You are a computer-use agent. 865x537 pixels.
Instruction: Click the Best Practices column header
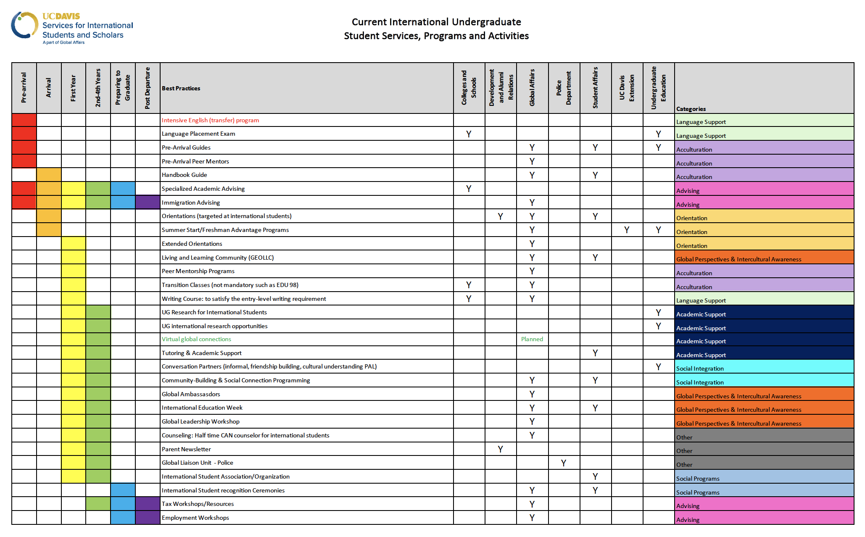(x=181, y=88)
